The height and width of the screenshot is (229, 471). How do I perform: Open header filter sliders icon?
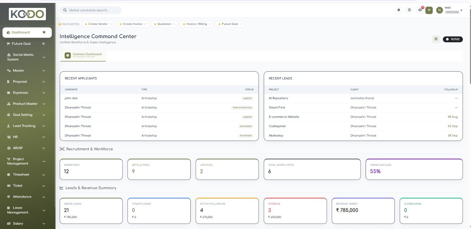coord(409,10)
